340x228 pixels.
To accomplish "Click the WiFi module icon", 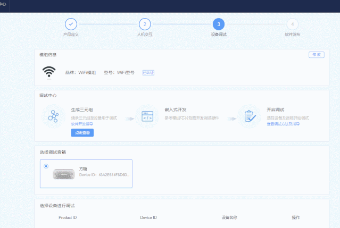I will (x=49, y=72).
